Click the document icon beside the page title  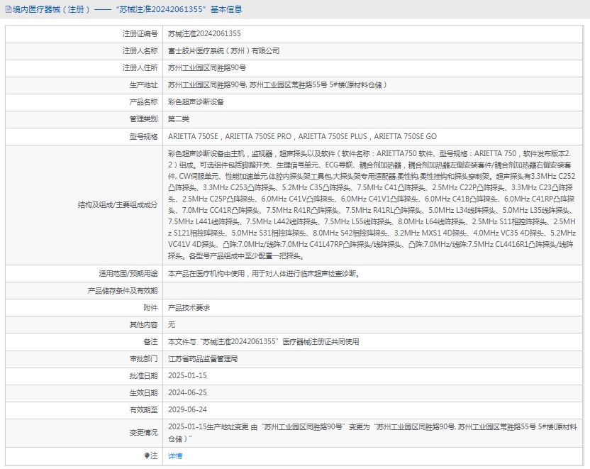[x=7, y=9]
